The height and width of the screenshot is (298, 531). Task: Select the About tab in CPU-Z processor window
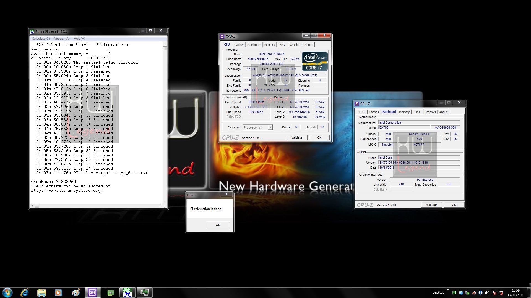pos(309,45)
